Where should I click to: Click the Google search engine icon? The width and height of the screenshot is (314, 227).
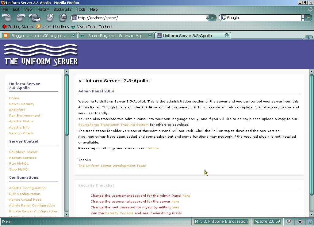224,17
